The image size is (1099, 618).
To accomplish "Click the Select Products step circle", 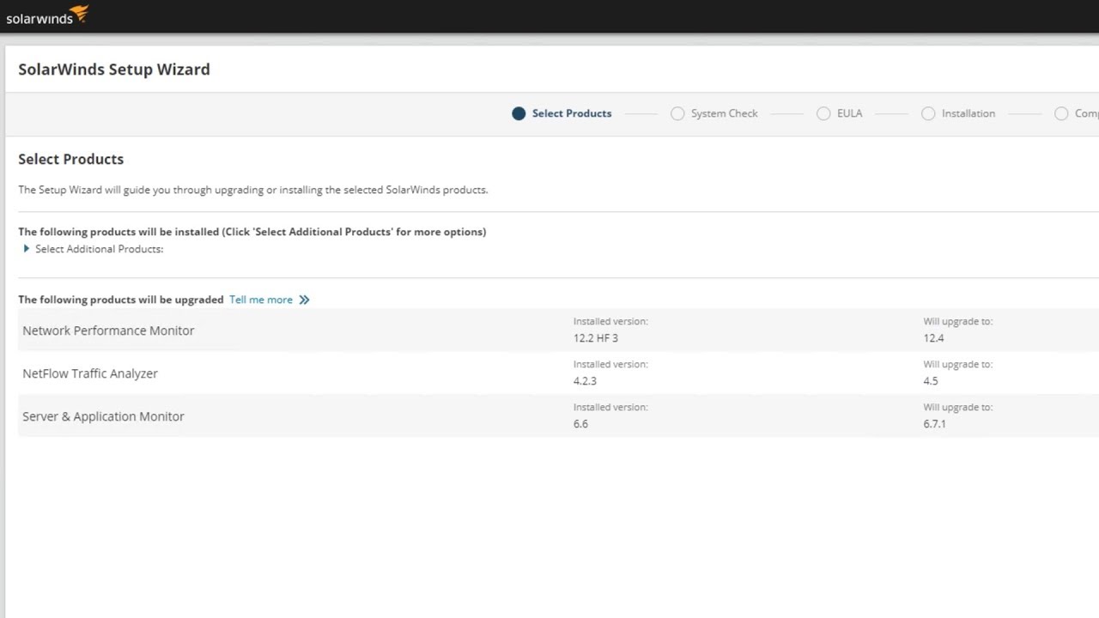I will (519, 113).
